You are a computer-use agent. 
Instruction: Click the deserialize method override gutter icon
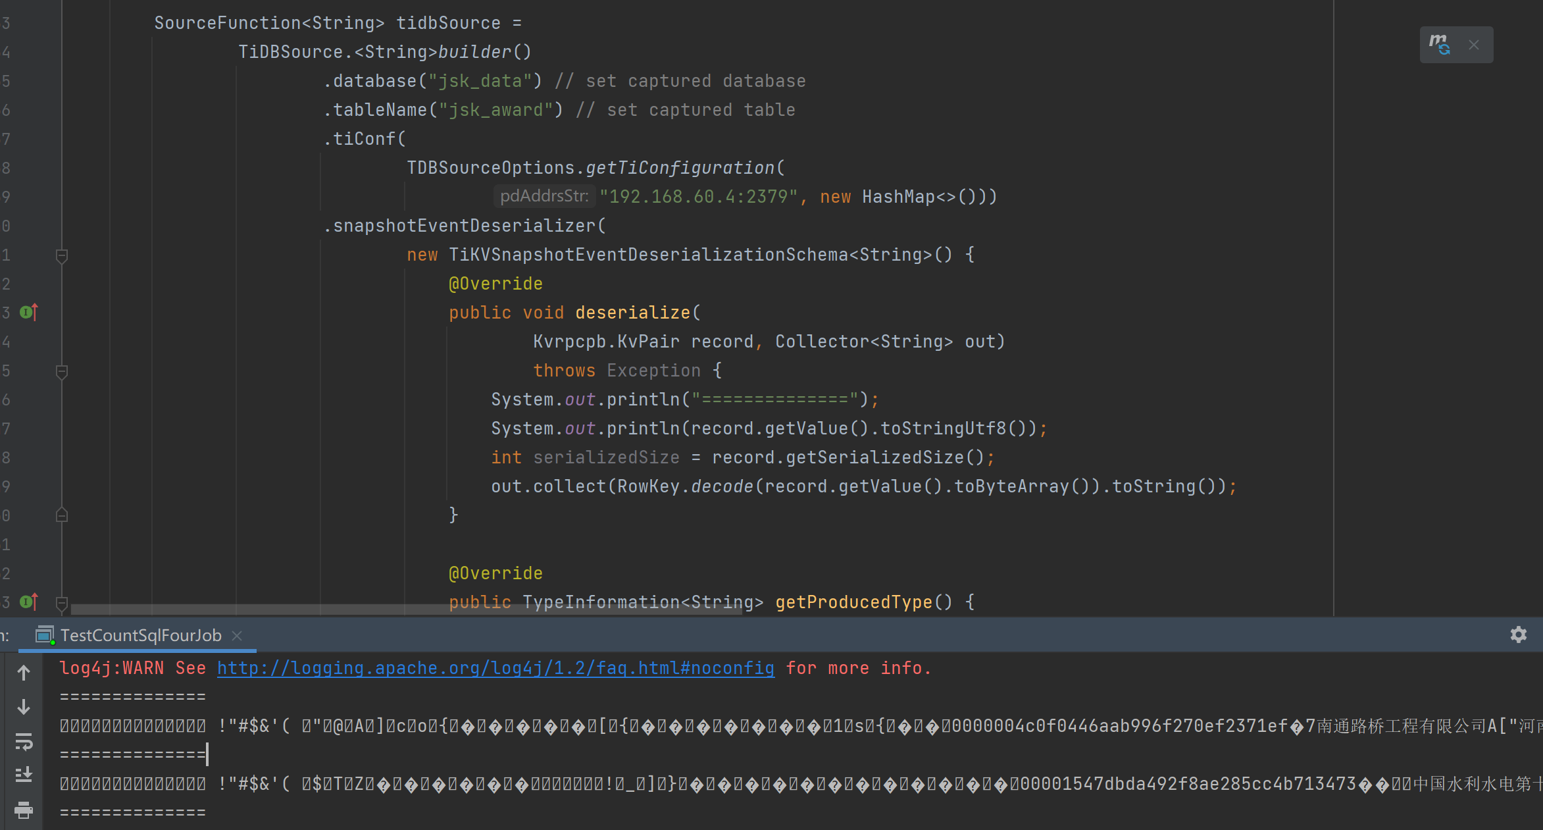[28, 312]
